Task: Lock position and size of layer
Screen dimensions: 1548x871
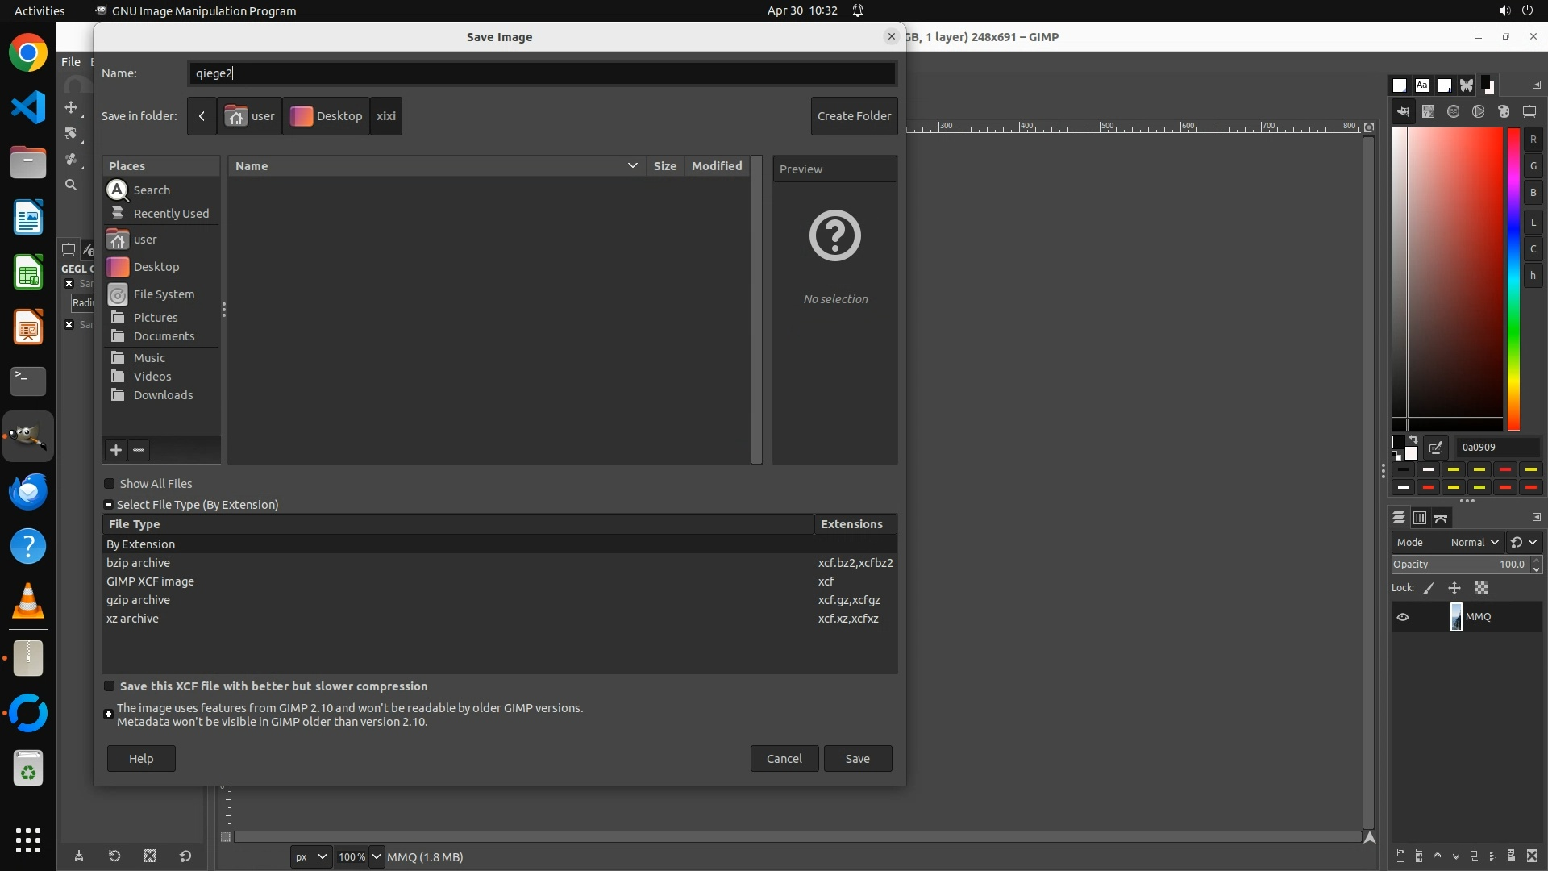Action: 1454,589
